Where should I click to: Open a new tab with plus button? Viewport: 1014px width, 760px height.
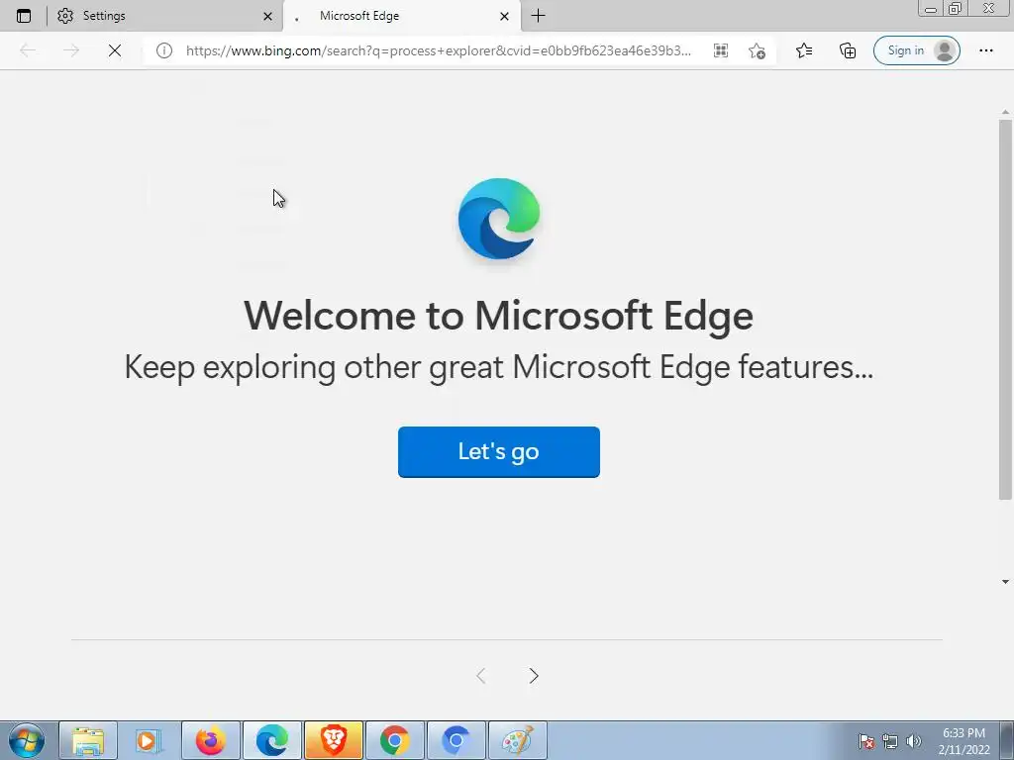[538, 16]
